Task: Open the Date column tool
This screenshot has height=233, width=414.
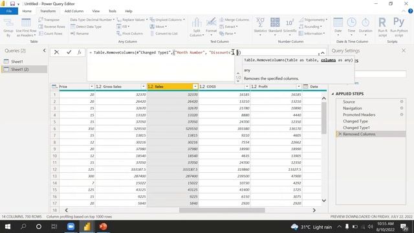Action: click(338, 27)
